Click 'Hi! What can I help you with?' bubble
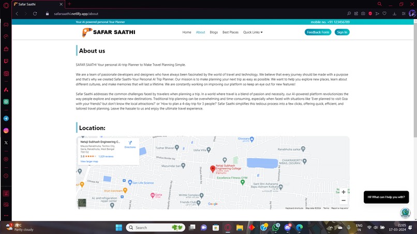The image size is (417, 234). pyautogui.click(x=386, y=197)
